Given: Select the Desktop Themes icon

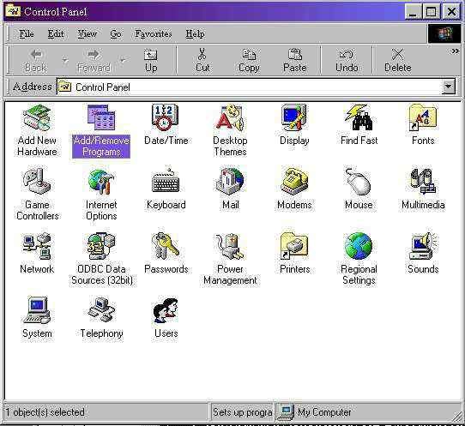Looking at the screenshot, I should [230, 117].
